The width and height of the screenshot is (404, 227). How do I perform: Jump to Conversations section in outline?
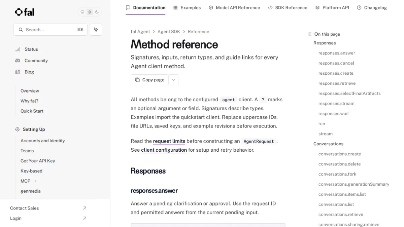coord(328,144)
